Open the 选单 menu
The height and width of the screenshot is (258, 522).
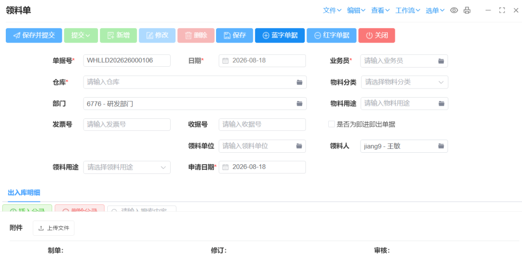click(435, 10)
